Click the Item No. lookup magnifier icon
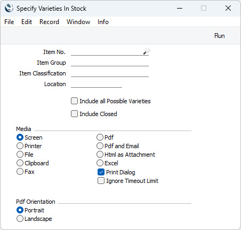 (147, 51)
